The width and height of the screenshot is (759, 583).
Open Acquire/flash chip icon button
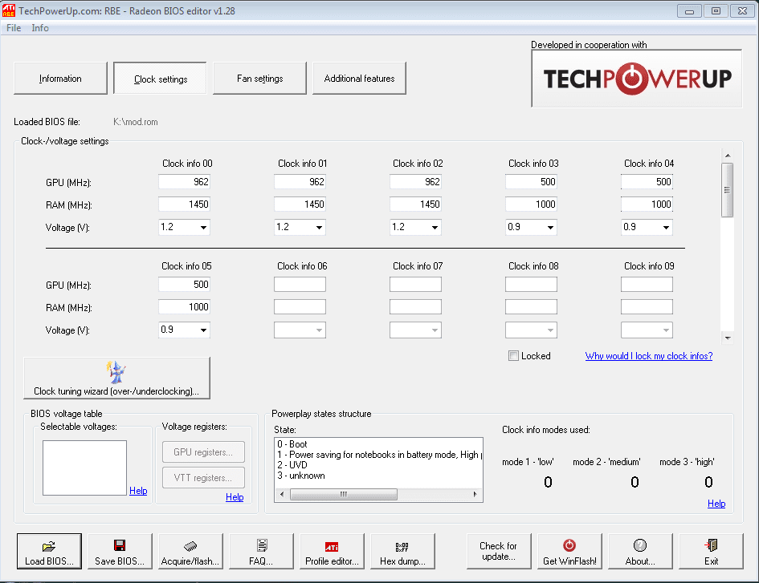click(x=190, y=551)
